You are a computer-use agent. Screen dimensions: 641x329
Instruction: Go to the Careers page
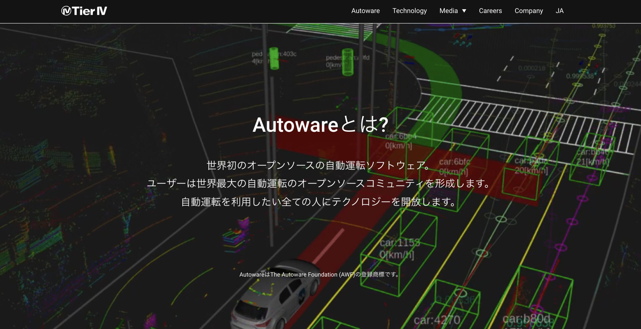(x=490, y=11)
